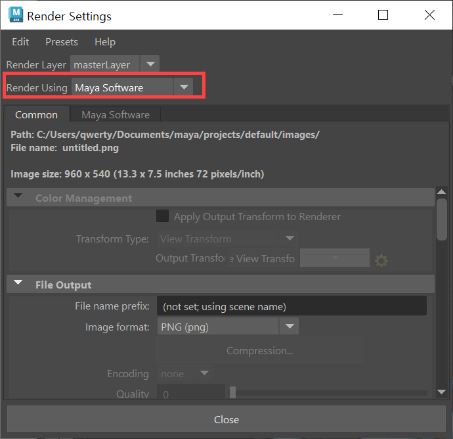
Task: Minimize the Render Settings window
Action: 337,14
